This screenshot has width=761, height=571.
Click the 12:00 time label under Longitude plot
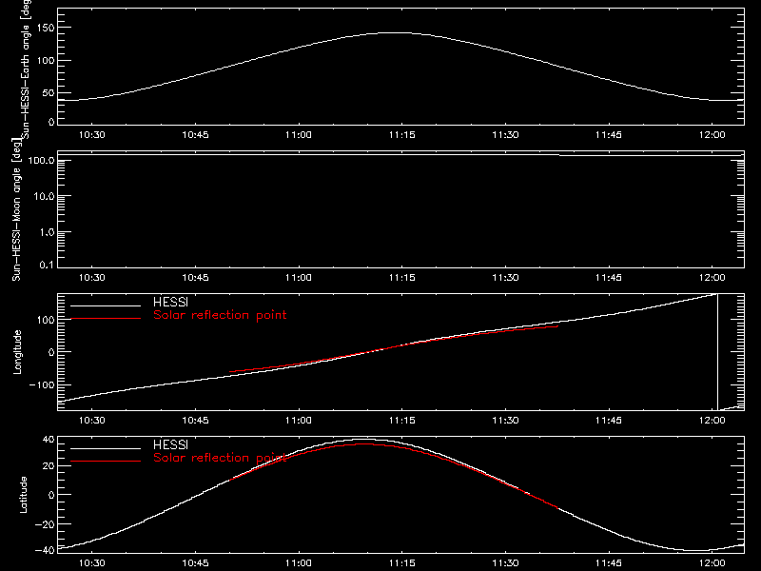point(712,421)
